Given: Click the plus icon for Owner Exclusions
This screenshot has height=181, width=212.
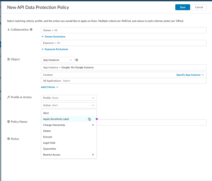Looking at the screenshot, I should [42, 37].
